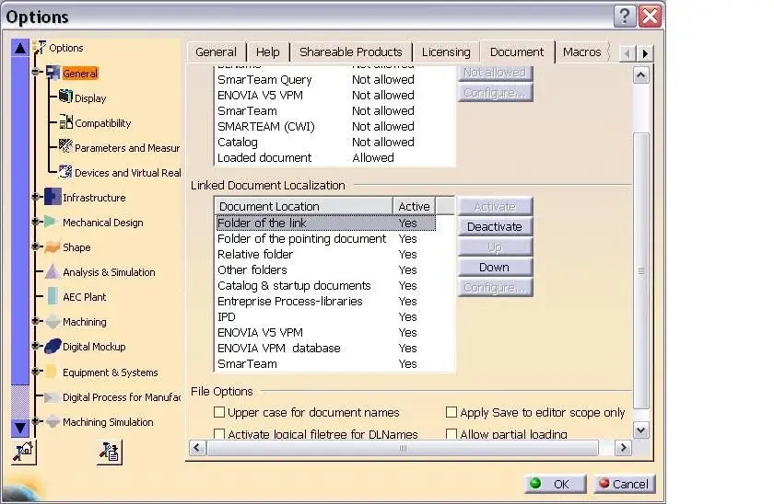Select Folder of the pointing document row
Image resolution: width=774 pixels, height=504 pixels.
(326, 238)
